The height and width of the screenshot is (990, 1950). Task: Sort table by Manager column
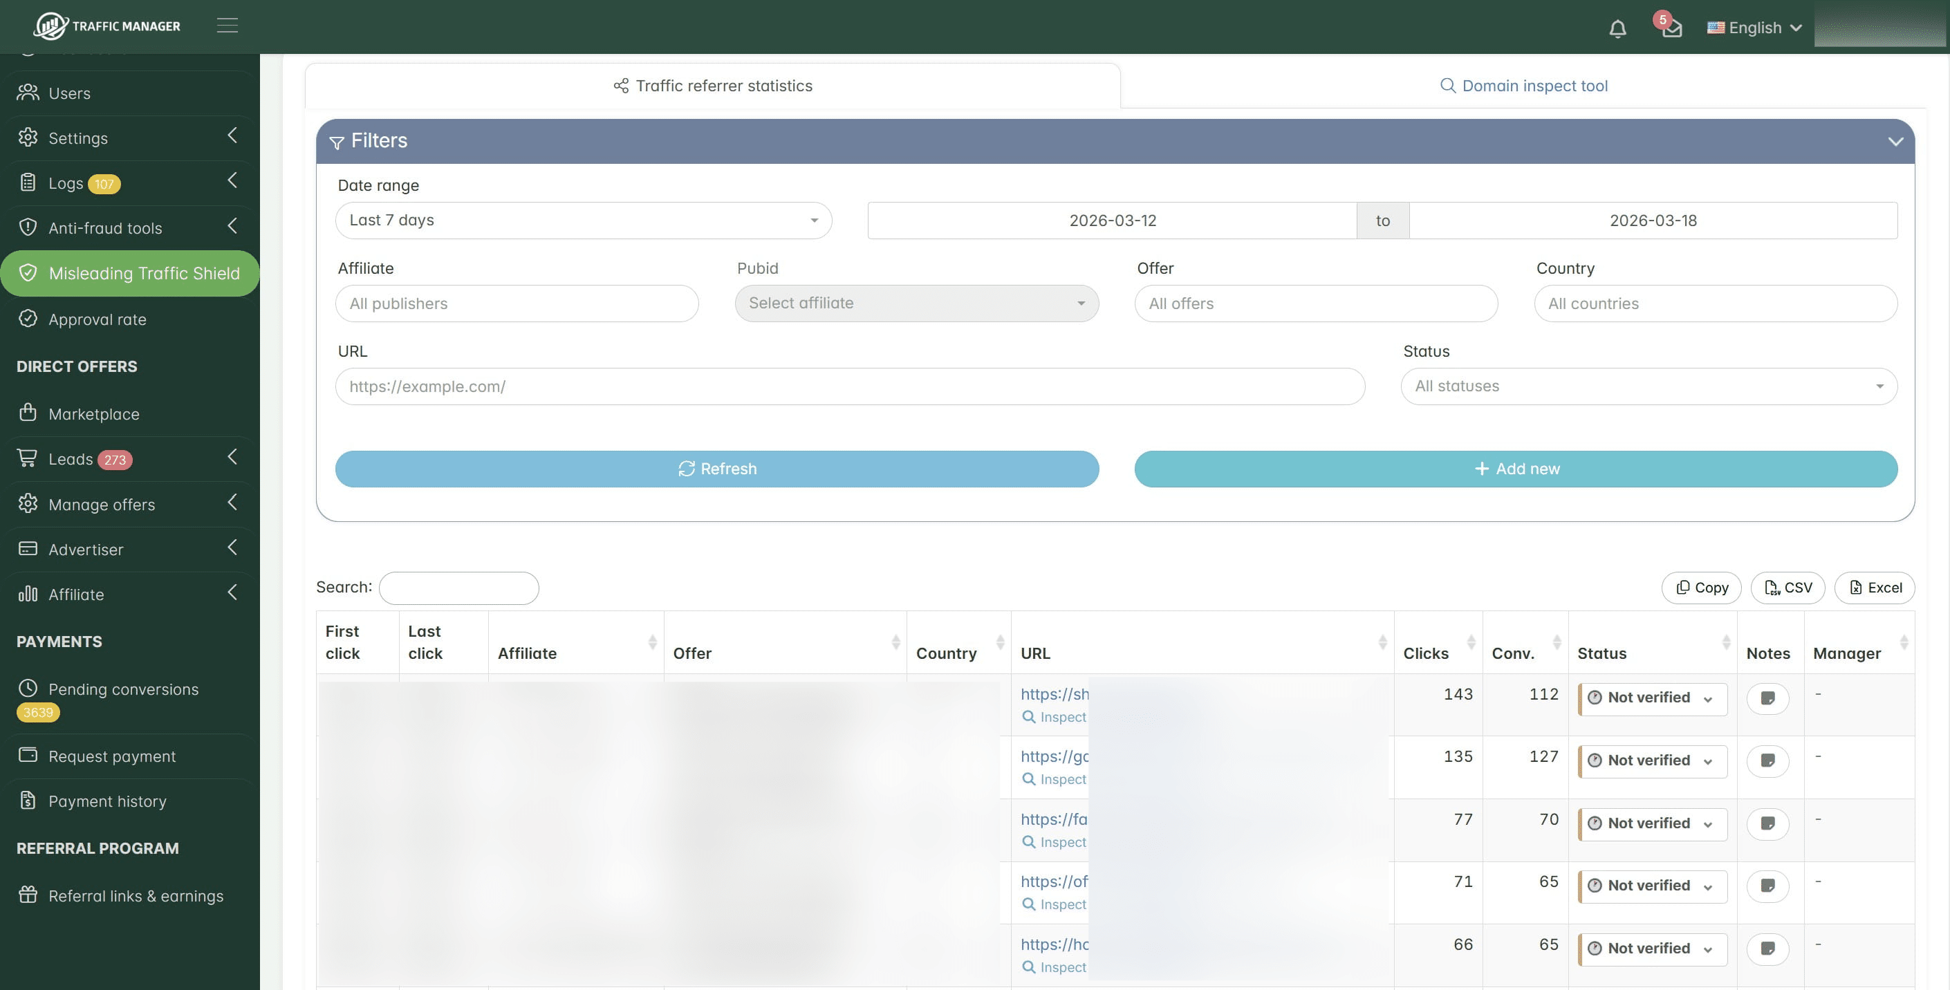(x=1859, y=642)
